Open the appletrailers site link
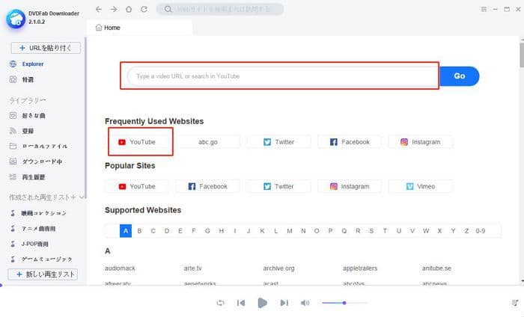This screenshot has width=524, height=317. pos(360,268)
